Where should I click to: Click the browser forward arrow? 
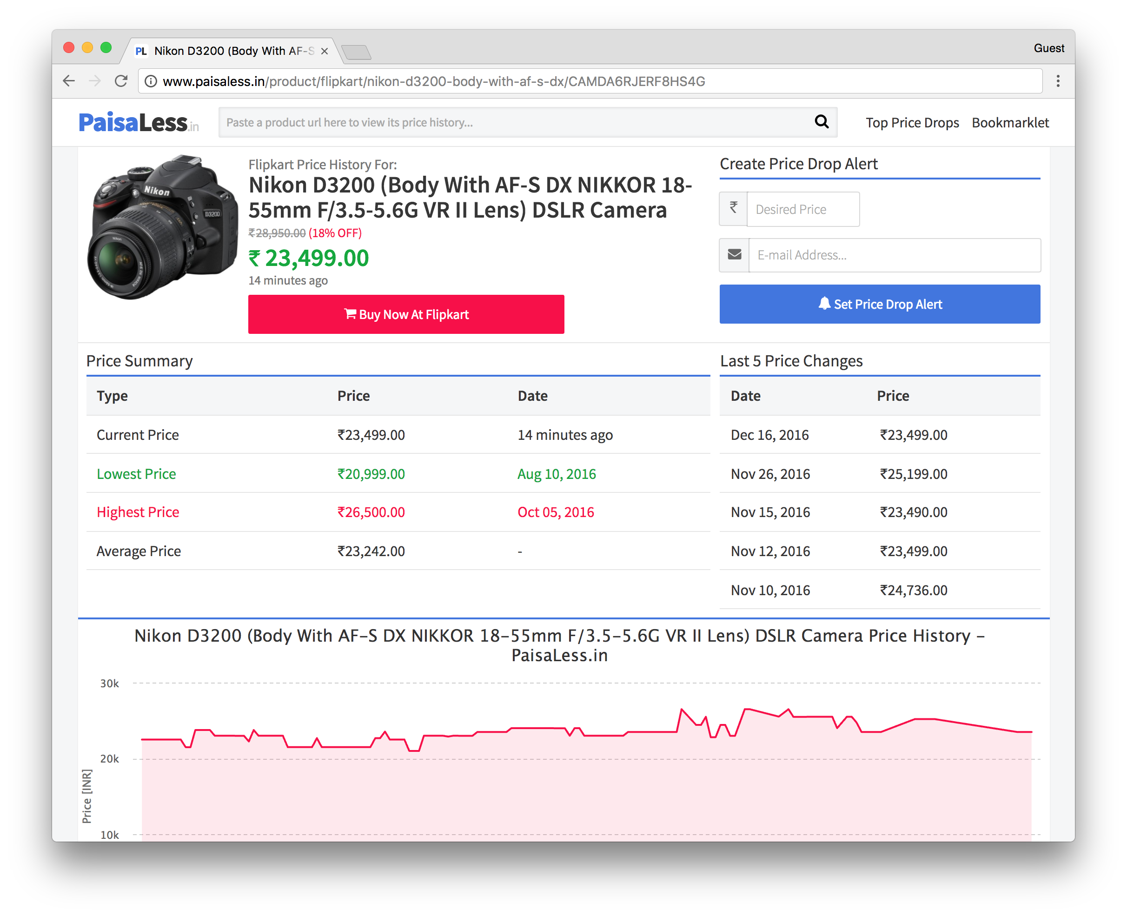[x=95, y=81]
